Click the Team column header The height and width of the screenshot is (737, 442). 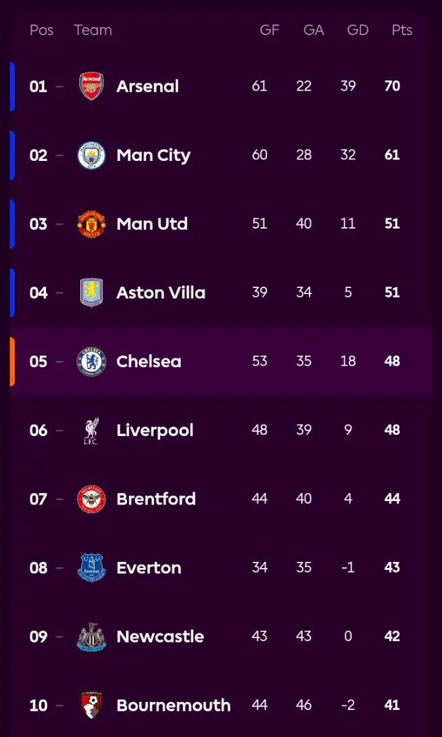(93, 30)
